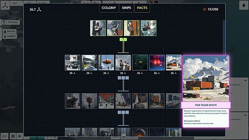The height and width of the screenshot is (140, 249).
Task: Select the small Free Trade Route thumbnail in second row
Action: (174, 62)
